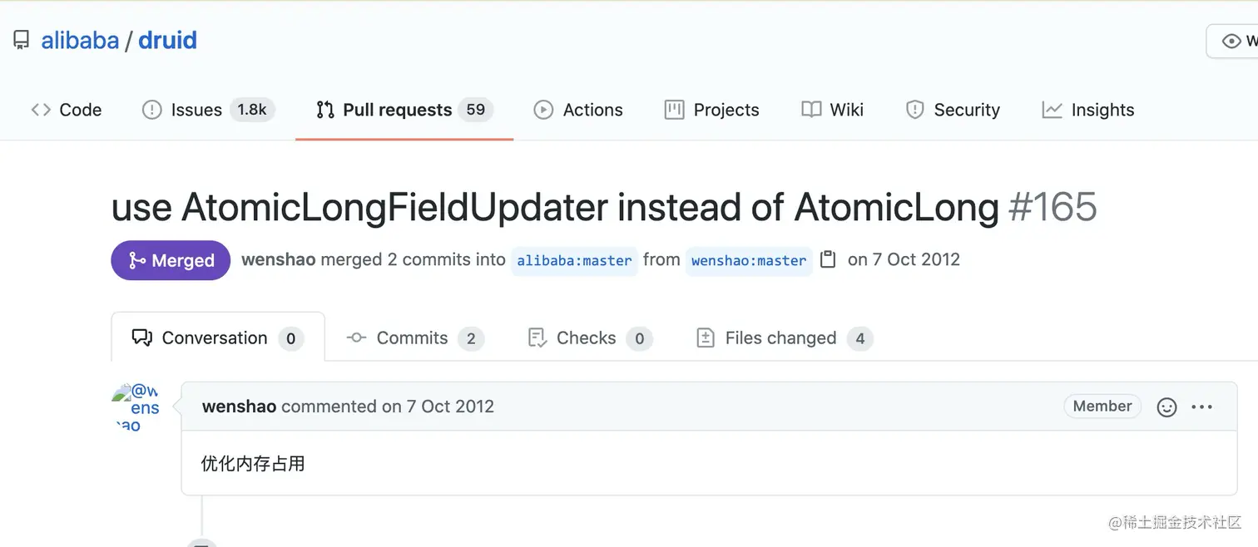View the Insights tab
This screenshot has width=1258, height=547.
pos(1088,110)
